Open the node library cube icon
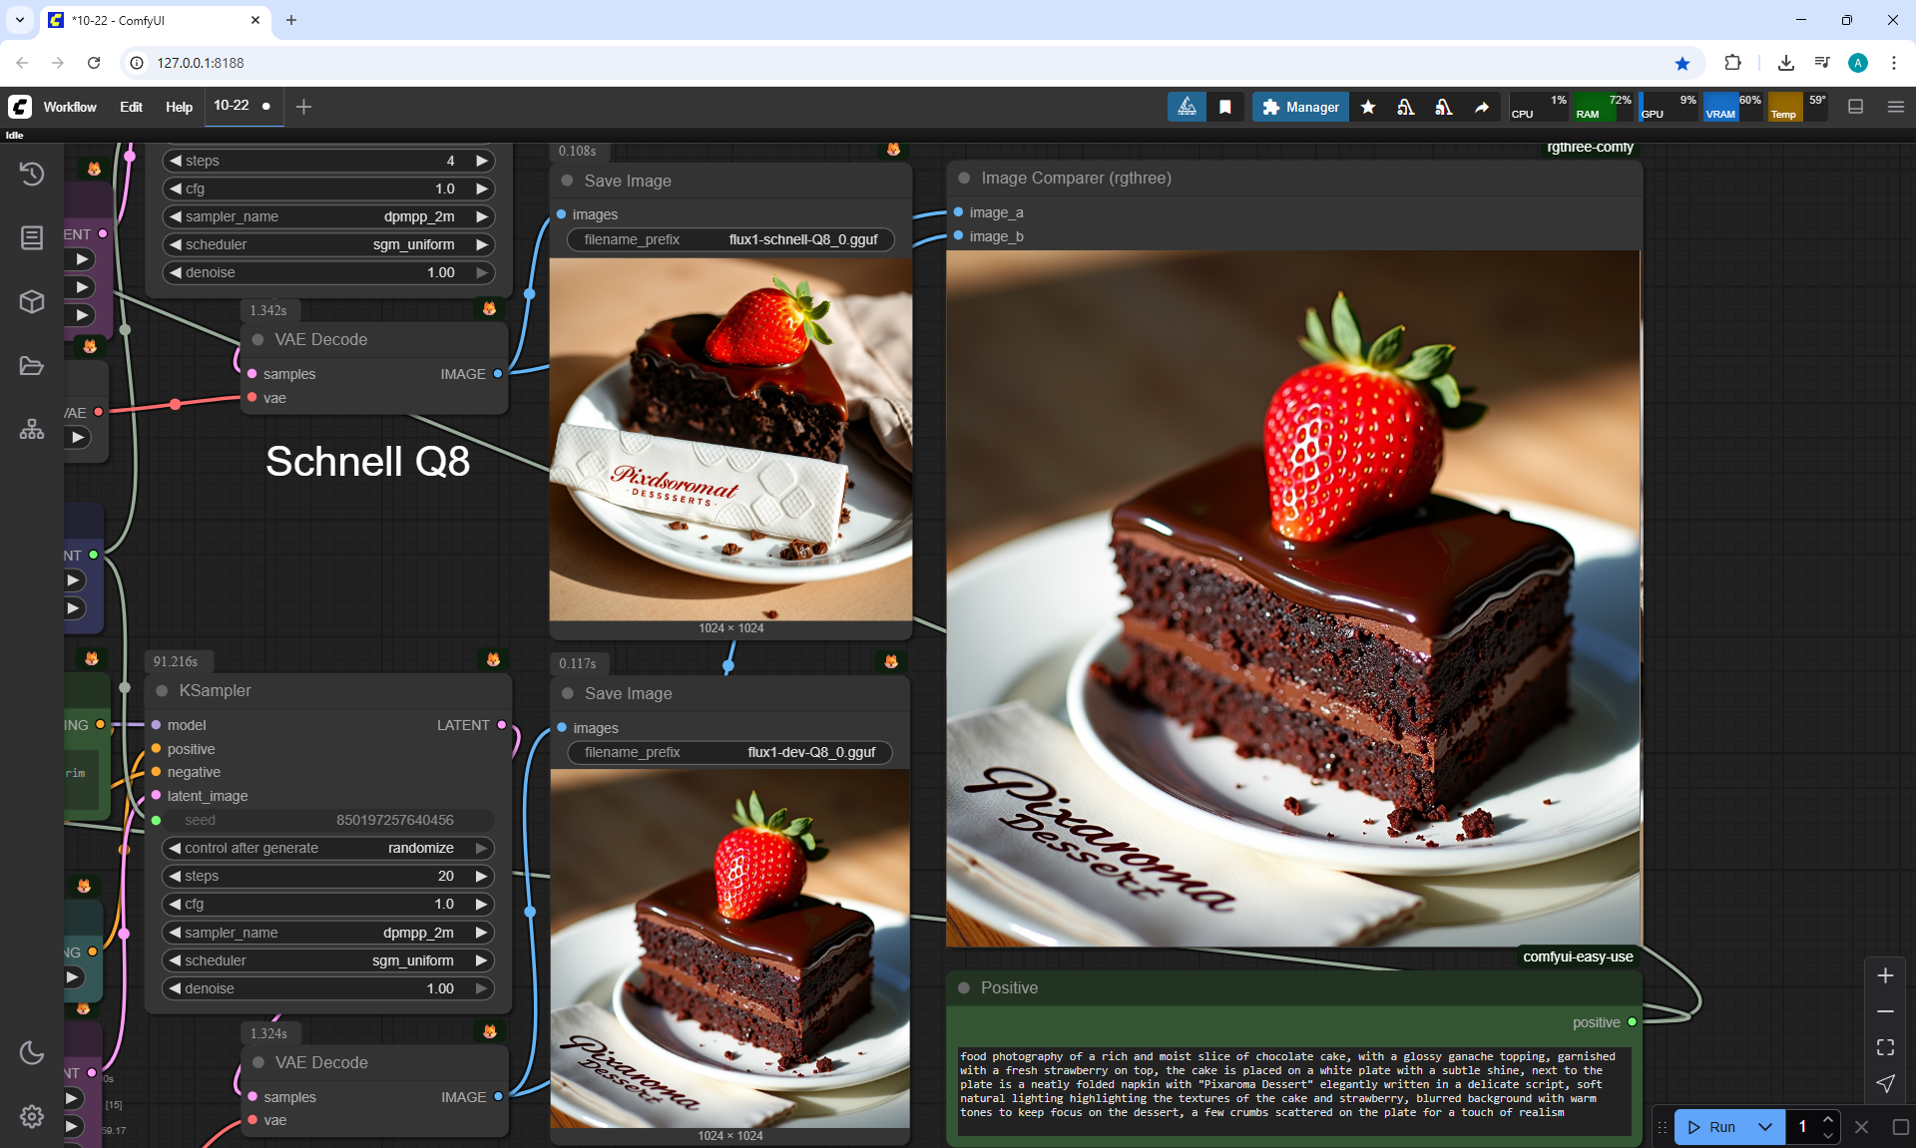Image resolution: width=1916 pixels, height=1148 pixels. point(32,301)
